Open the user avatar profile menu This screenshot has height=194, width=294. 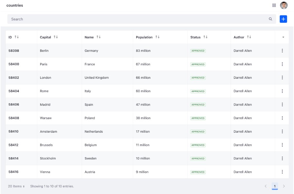click(x=284, y=5)
